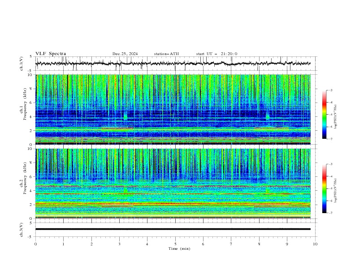Click the "7" tick on Time axis
The width and height of the screenshot is (355, 274).
tap(231, 244)
